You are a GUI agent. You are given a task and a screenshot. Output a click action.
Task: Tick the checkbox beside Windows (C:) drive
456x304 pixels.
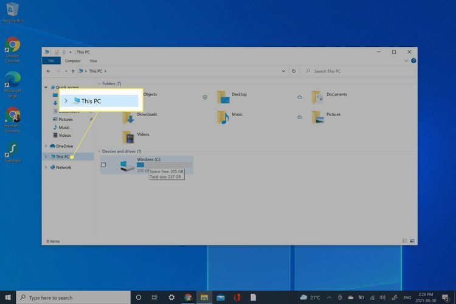point(103,165)
